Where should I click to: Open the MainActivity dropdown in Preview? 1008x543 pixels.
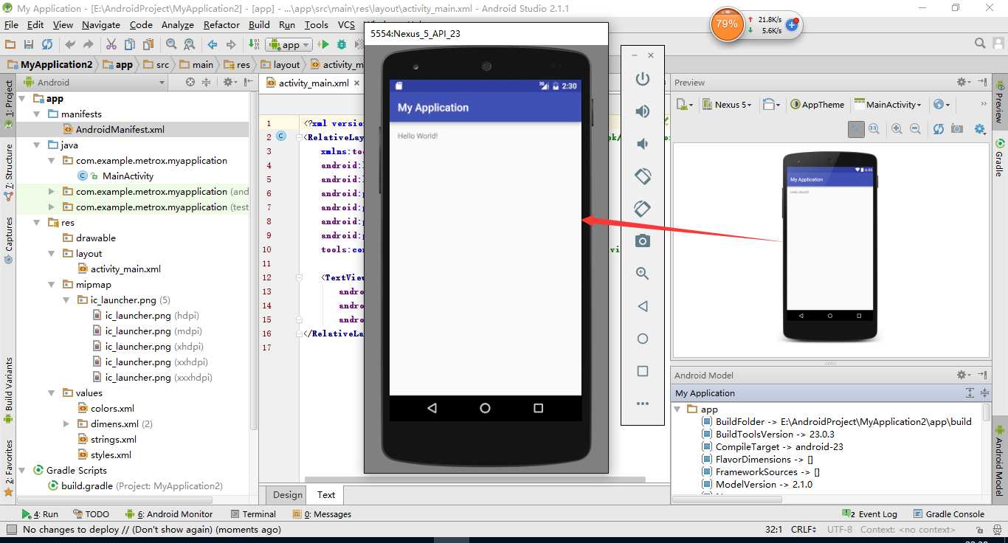tap(888, 105)
